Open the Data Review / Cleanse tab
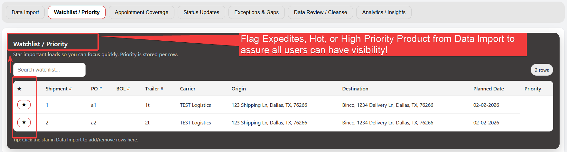 pyautogui.click(x=320, y=13)
